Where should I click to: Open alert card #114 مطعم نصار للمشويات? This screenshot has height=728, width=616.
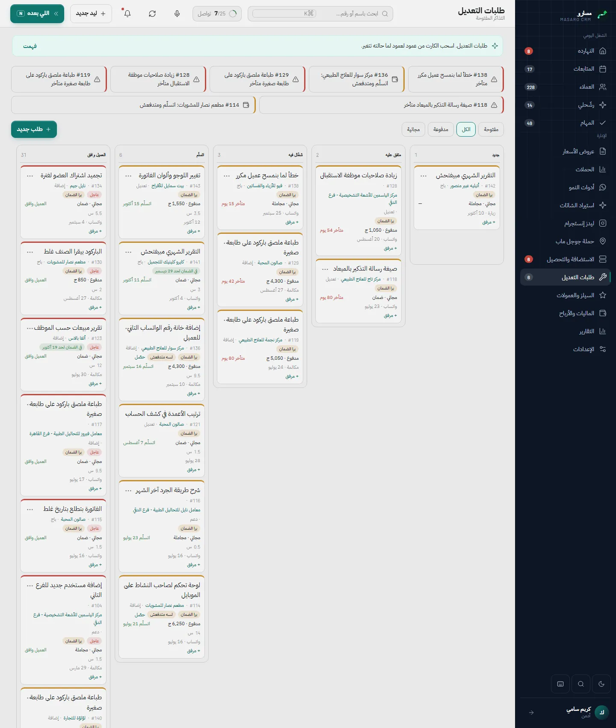click(x=133, y=105)
